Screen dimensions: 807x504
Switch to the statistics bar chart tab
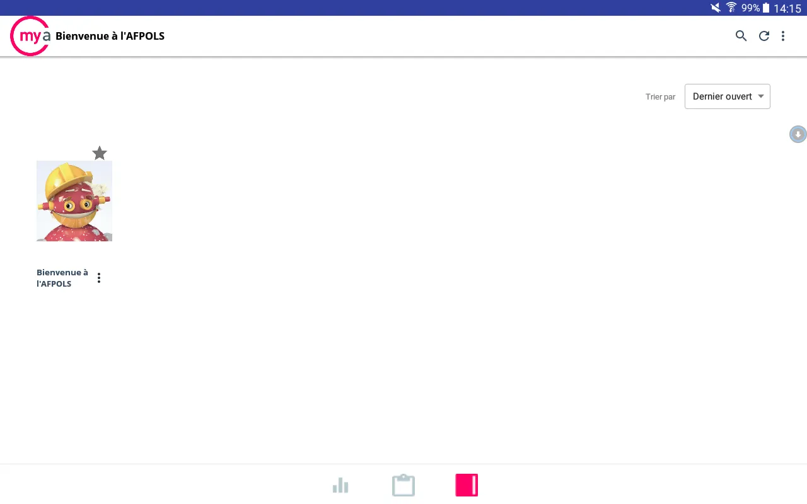point(340,485)
